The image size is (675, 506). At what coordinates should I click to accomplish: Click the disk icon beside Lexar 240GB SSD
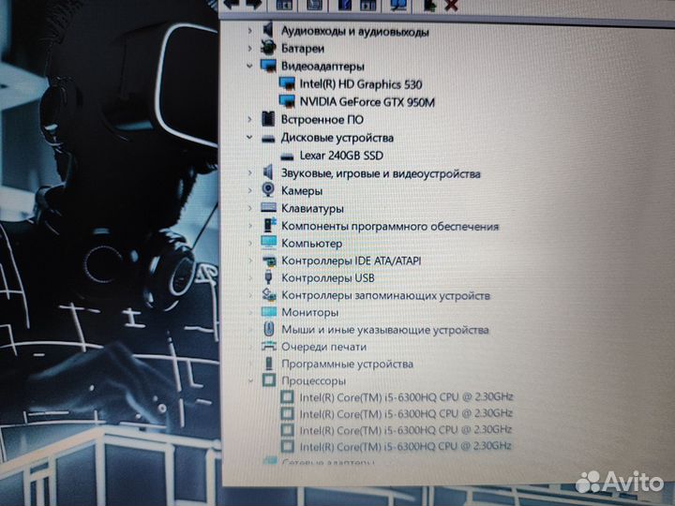point(287,156)
